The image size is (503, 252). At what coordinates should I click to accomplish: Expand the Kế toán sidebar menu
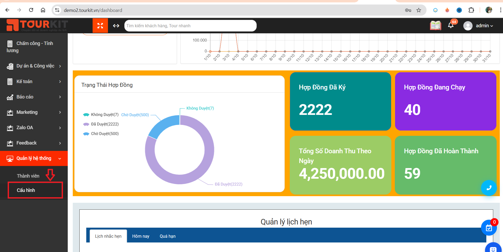pyautogui.click(x=34, y=82)
